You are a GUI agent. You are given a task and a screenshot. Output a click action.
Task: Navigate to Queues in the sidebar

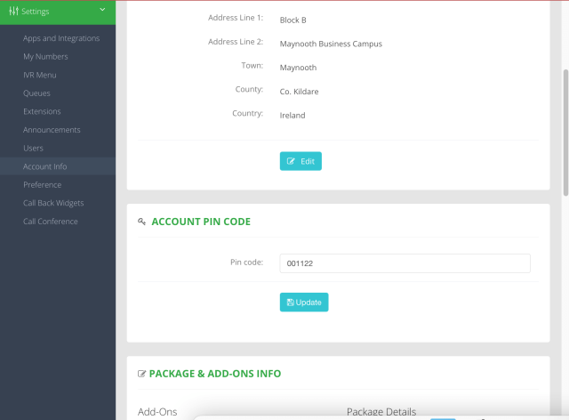click(36, 93)
